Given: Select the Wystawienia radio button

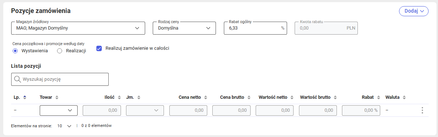Looking at the screenshot, I should click(15, 51).
